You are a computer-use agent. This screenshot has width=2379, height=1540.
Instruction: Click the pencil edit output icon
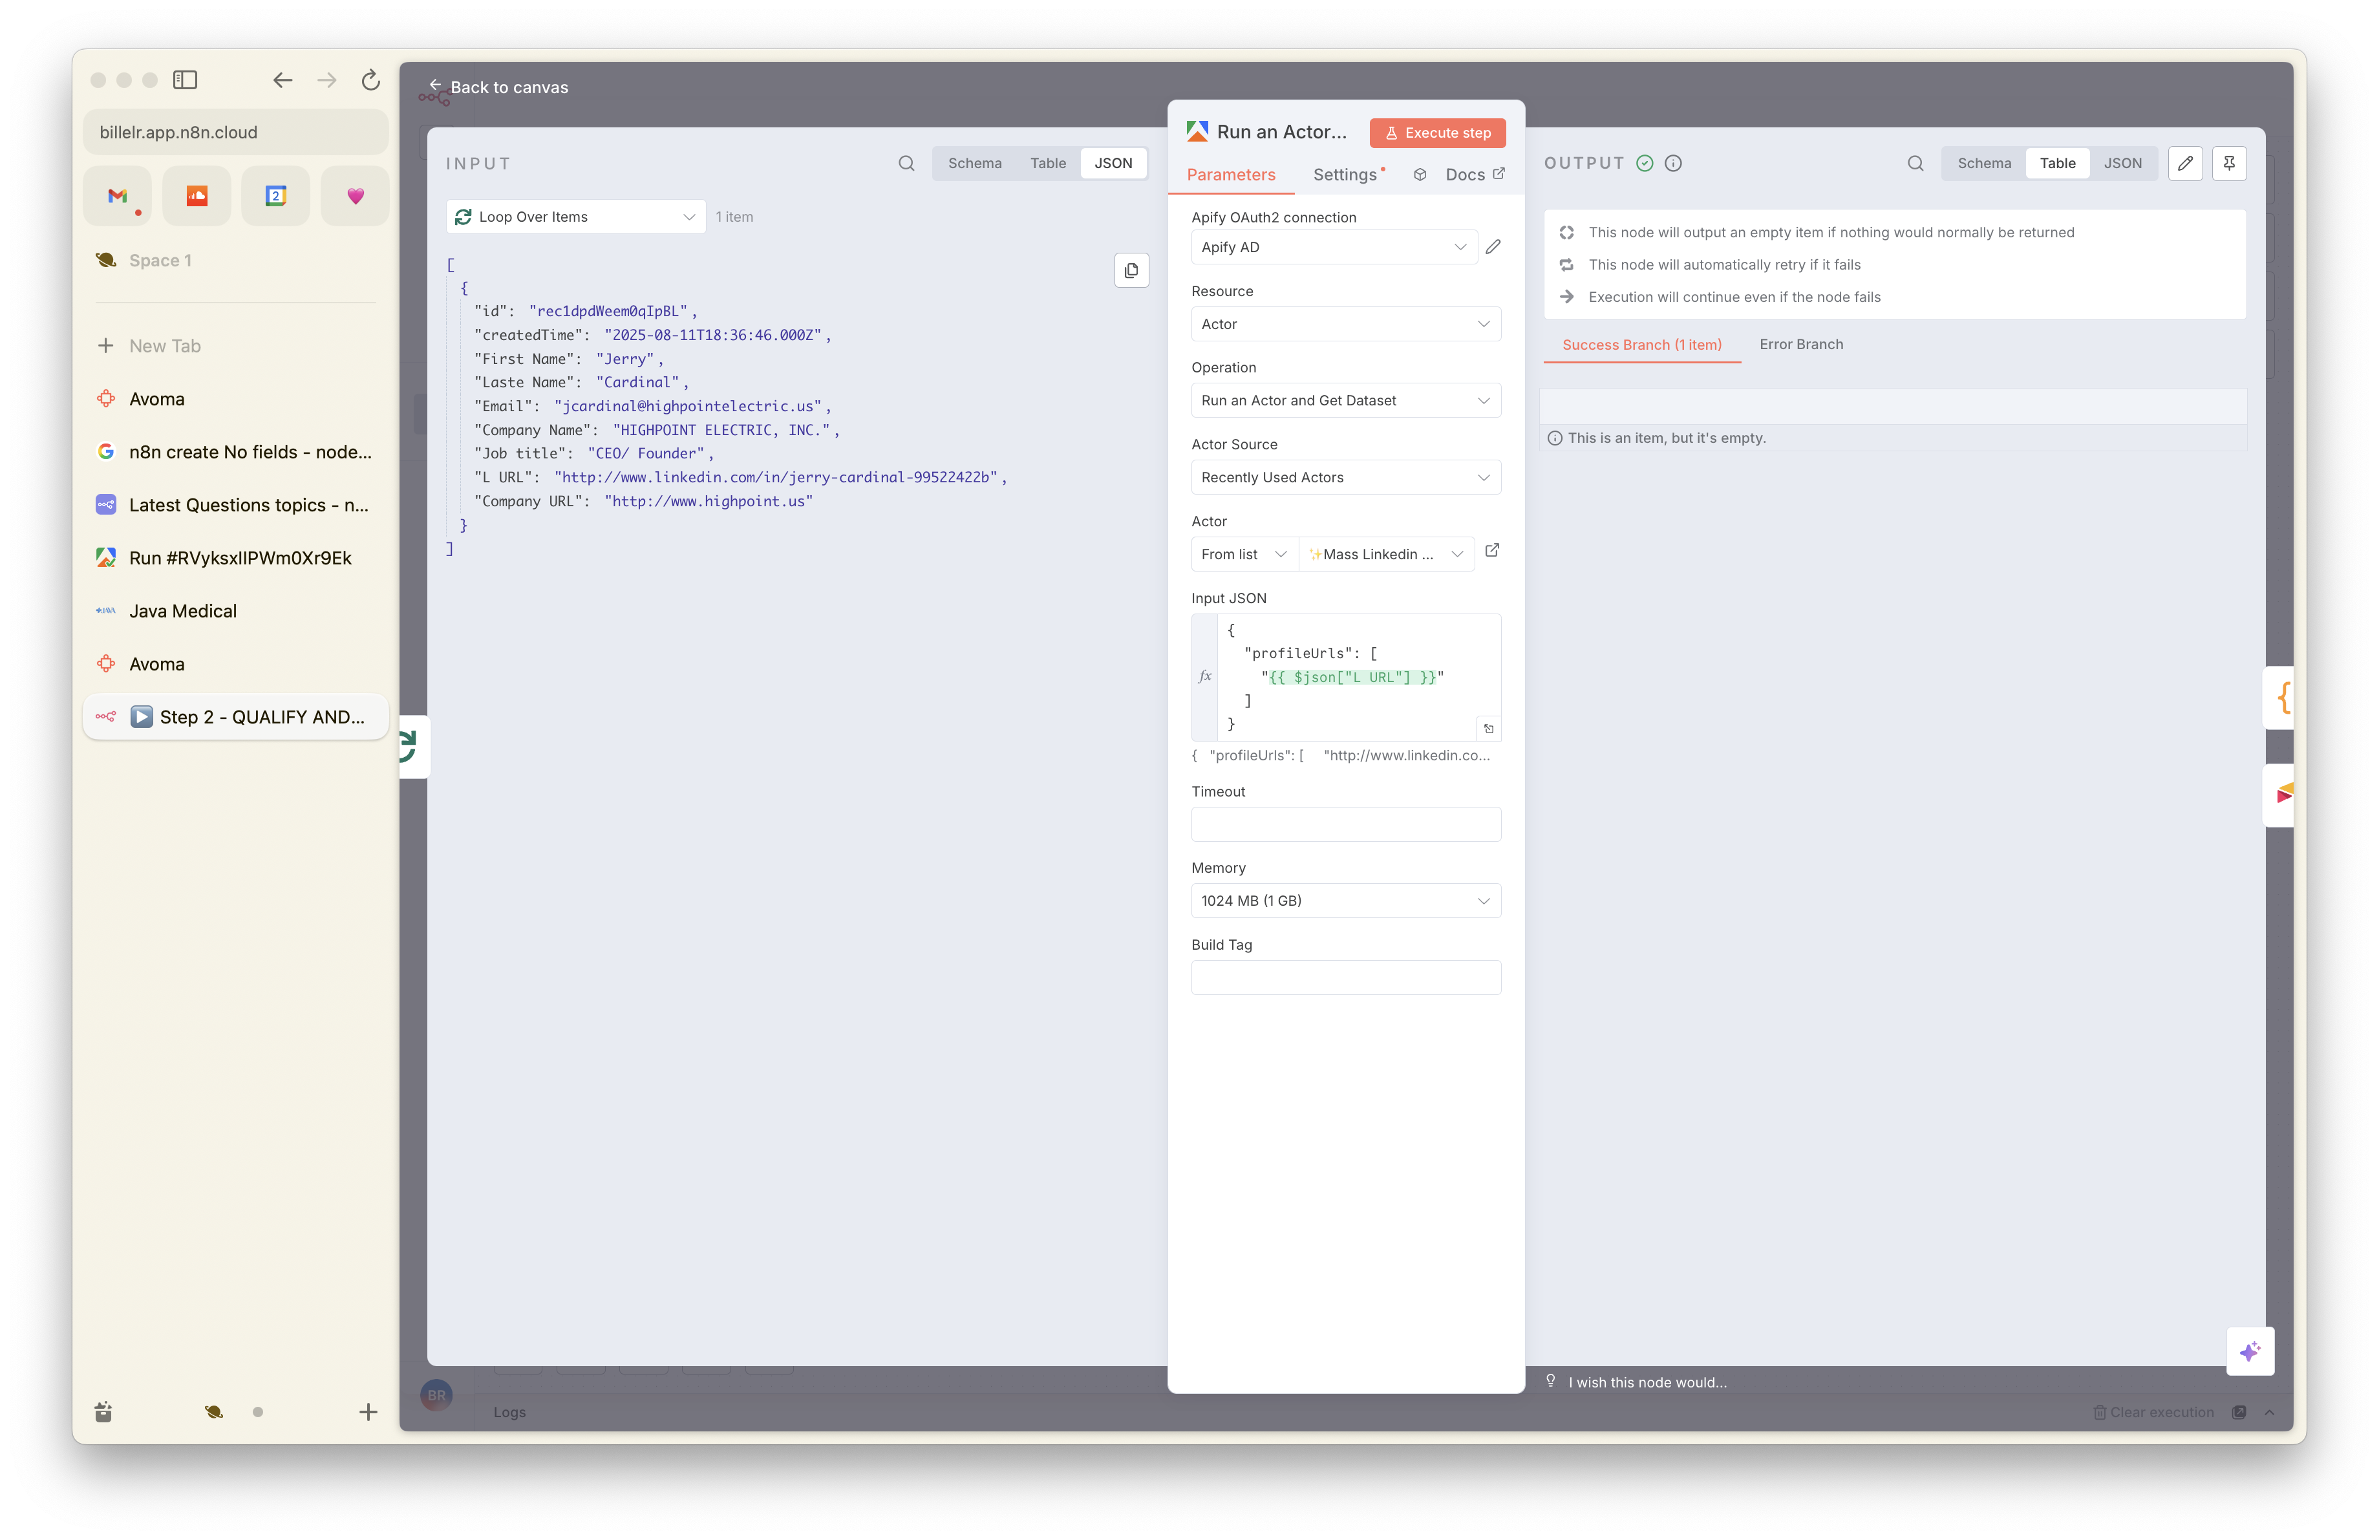click(2185, 163)
